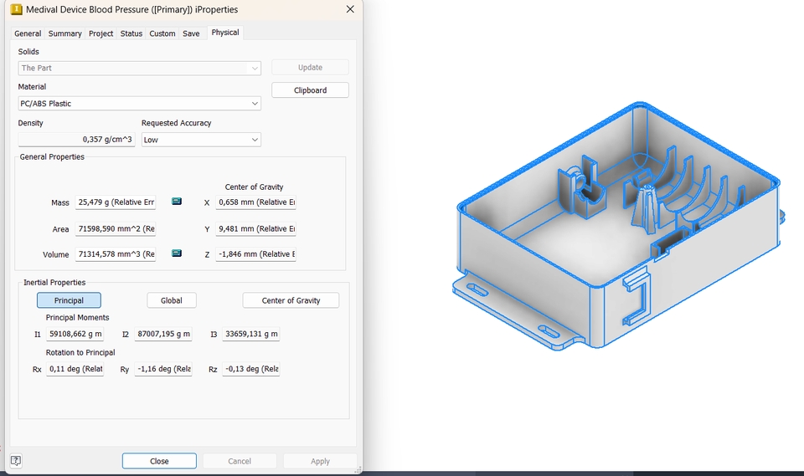
Task: Open the Requested Accuracy dropdown
Action: point(201,140)
